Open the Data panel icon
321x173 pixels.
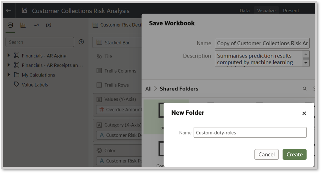[10, 25]
